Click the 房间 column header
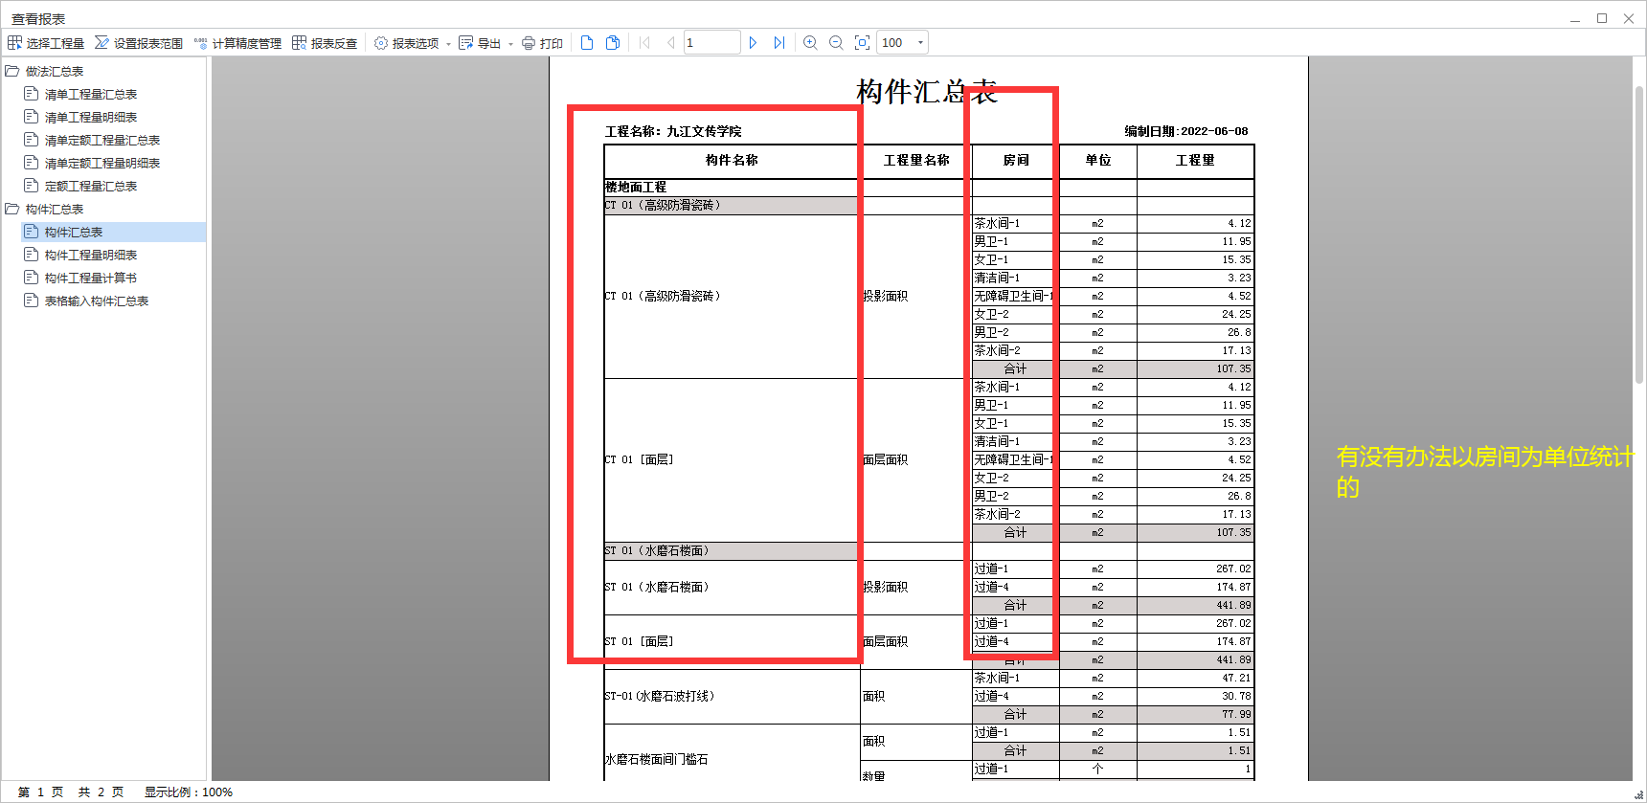This screenshot has height=803, width=1647. (1016, 161)
